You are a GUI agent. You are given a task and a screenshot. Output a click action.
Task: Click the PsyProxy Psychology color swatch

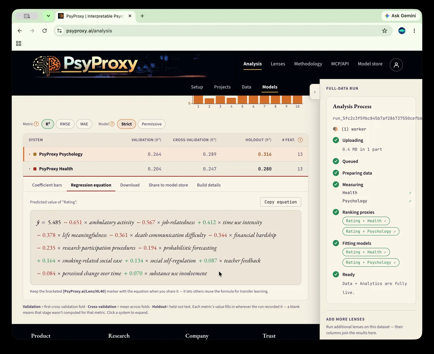pyautogui.click(x=35, y=154)
